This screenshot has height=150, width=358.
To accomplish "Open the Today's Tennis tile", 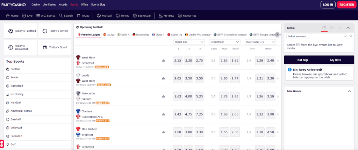I will 55,31.
